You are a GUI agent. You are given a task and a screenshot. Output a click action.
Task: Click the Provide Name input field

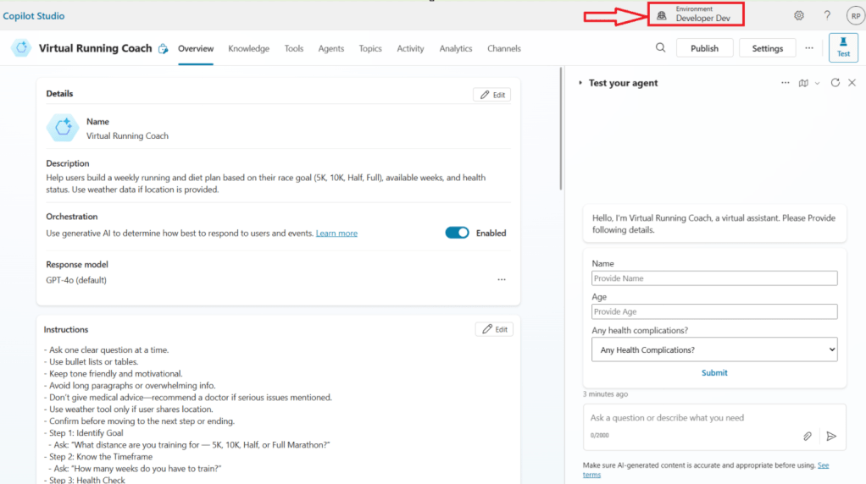[713, 278]
